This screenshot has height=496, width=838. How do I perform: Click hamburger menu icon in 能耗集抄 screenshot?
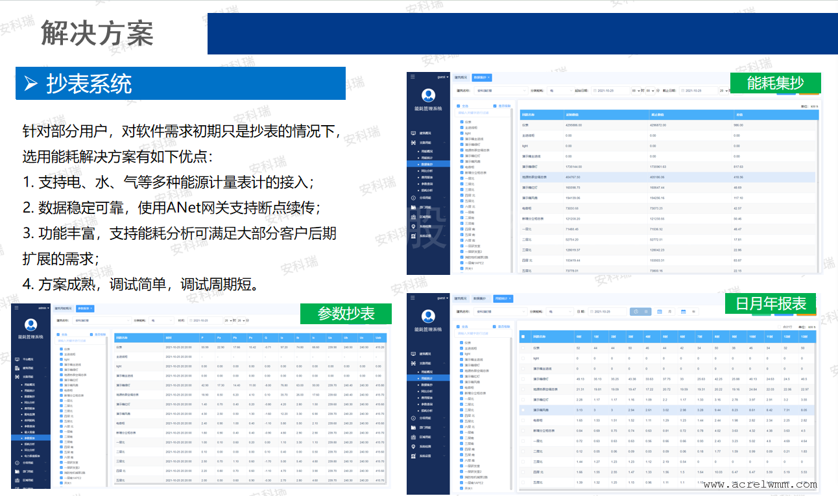[412, 77]
